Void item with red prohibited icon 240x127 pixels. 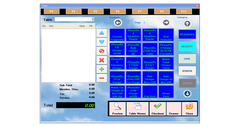click(101, 51)
